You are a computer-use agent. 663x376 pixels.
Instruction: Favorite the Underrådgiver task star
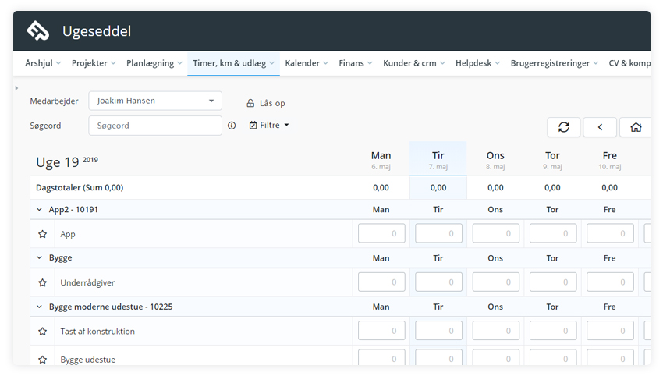[x=42, y=282]
